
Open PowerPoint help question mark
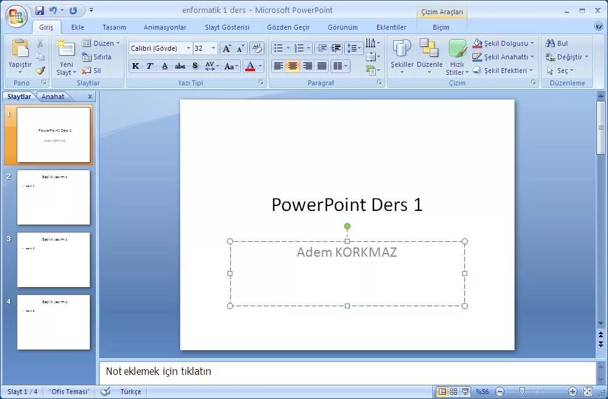[598, 27]
